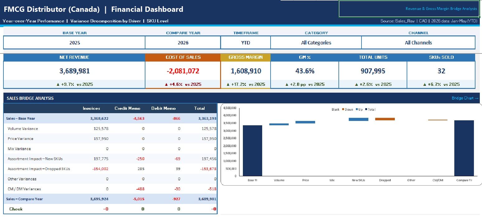Select the Cost of Sales value -2,081,072
482x217 pixels.
click(x=183, y=71)
